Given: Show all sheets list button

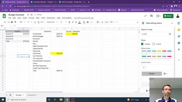Looking at the screenshot, I should point(10,95).
